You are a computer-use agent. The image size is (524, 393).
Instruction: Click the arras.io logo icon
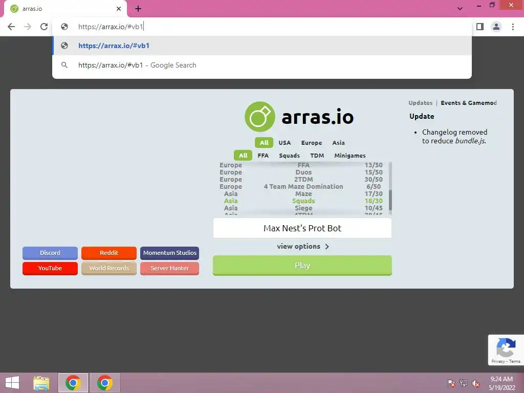tap(259, 117)
